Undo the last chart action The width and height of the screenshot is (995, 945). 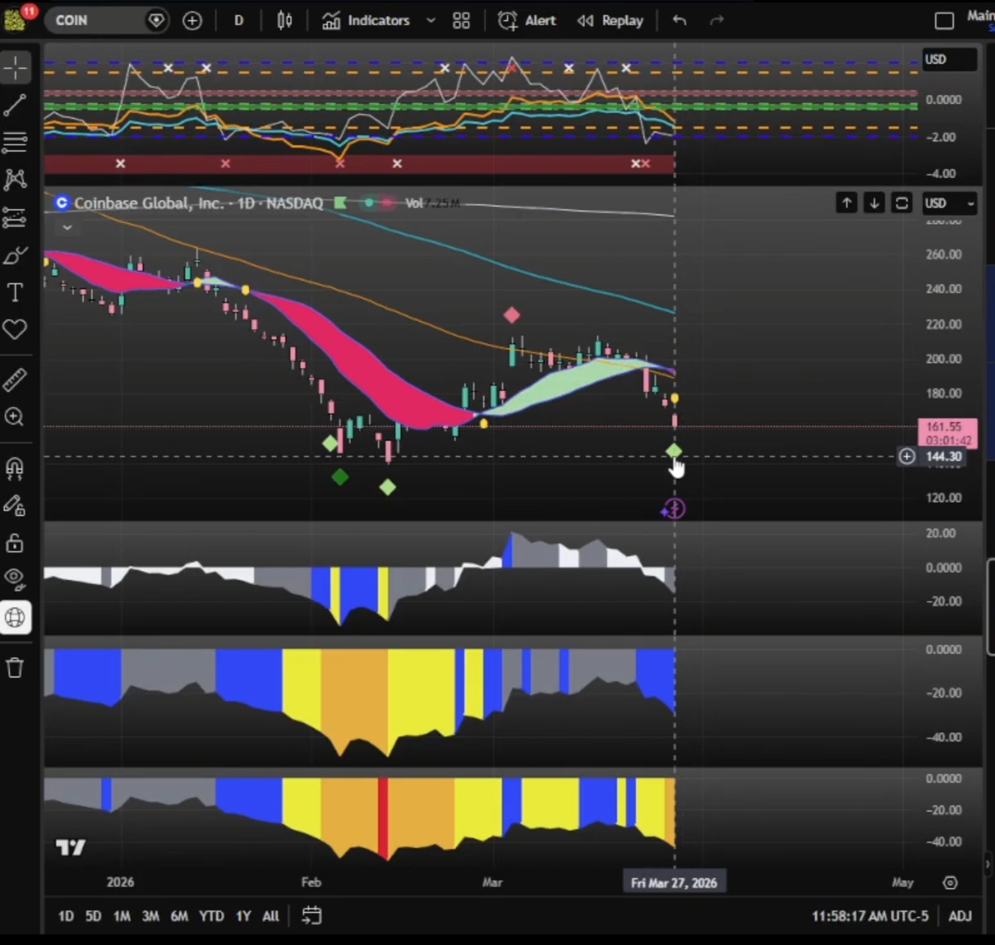click(x=679, y=21)
